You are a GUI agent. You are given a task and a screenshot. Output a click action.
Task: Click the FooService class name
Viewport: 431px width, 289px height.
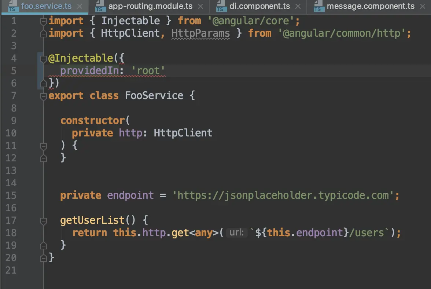[x=154, y=96]
